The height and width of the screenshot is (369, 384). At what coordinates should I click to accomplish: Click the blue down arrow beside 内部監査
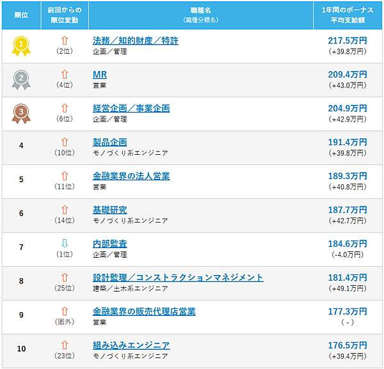(64, 243)
